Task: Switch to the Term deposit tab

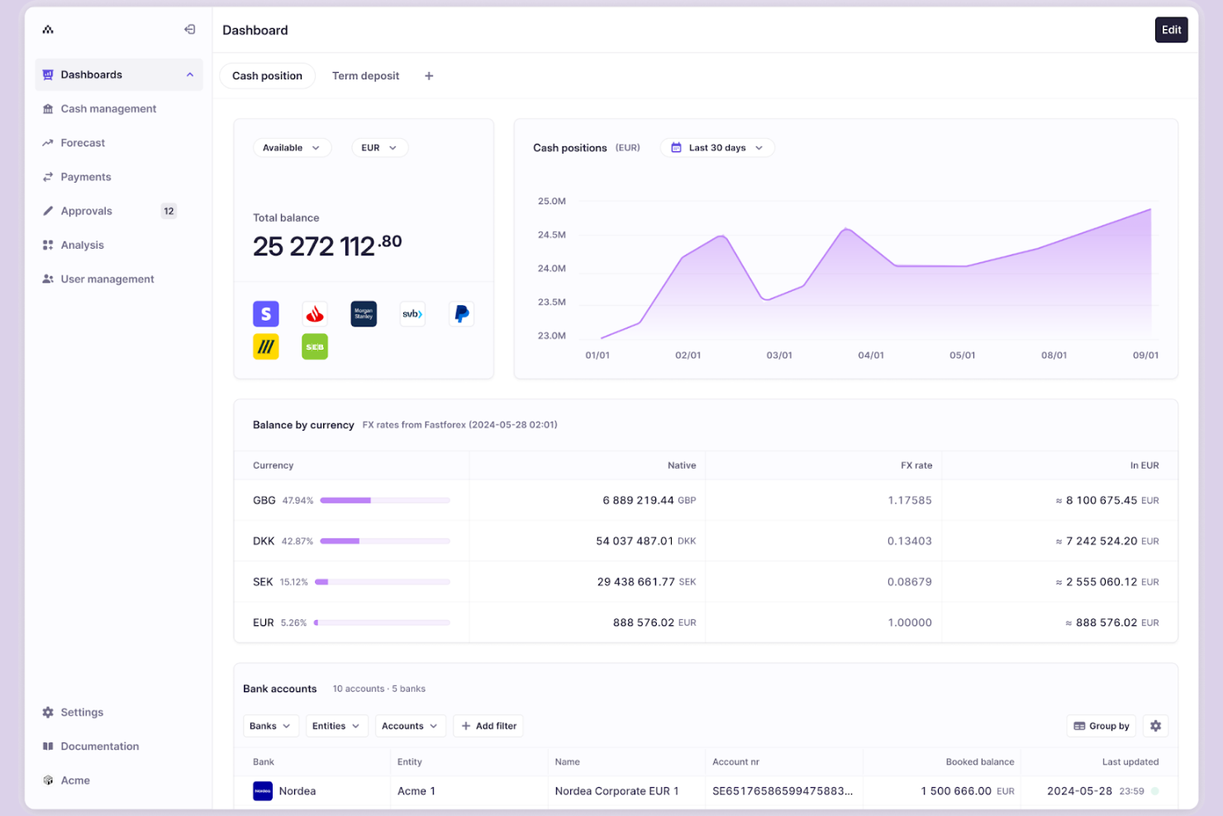Action: 365,75
